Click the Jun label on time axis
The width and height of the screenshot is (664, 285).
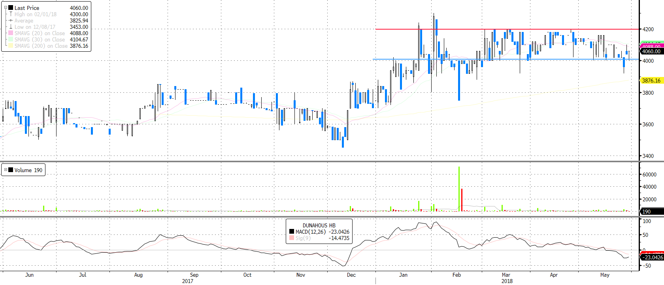(x=29, y=275)
